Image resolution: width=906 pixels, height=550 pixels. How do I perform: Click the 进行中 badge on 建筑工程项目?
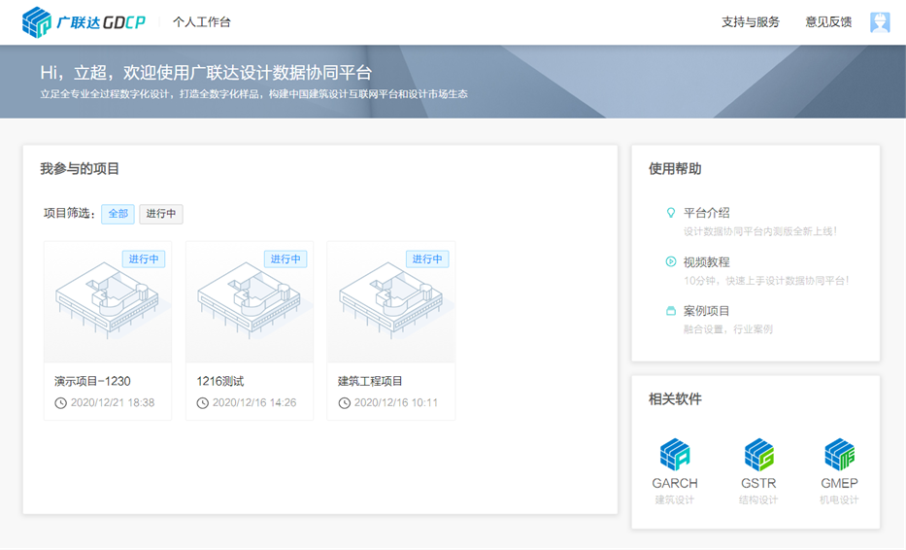pos(427,259)
